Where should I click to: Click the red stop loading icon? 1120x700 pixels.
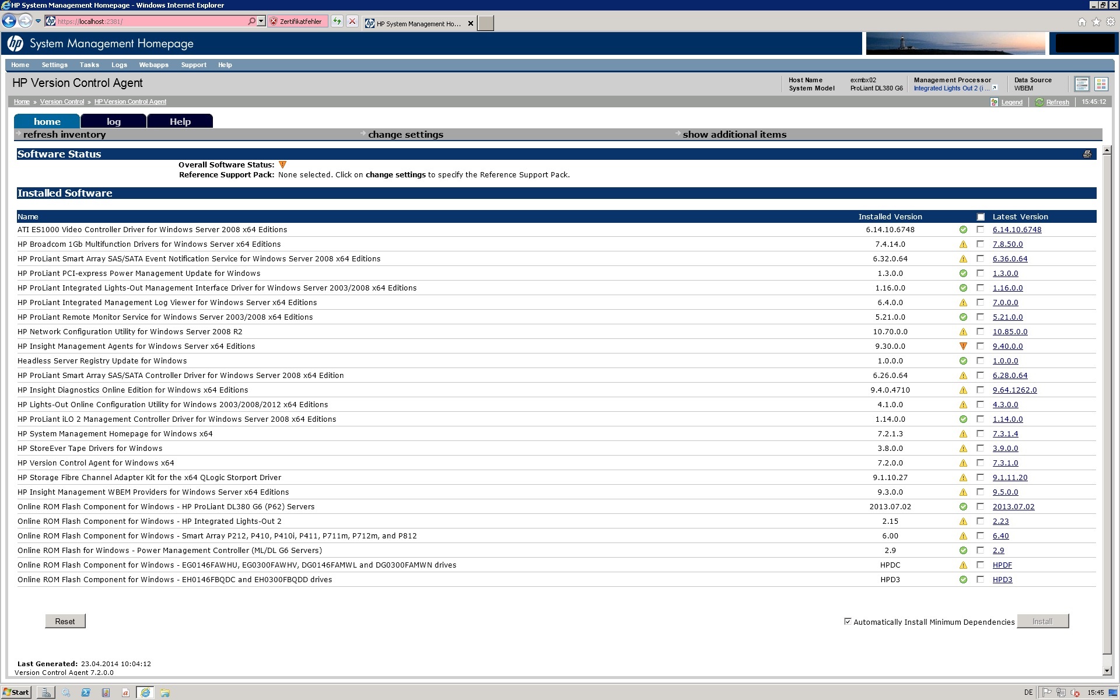click(x=352, y=22)
